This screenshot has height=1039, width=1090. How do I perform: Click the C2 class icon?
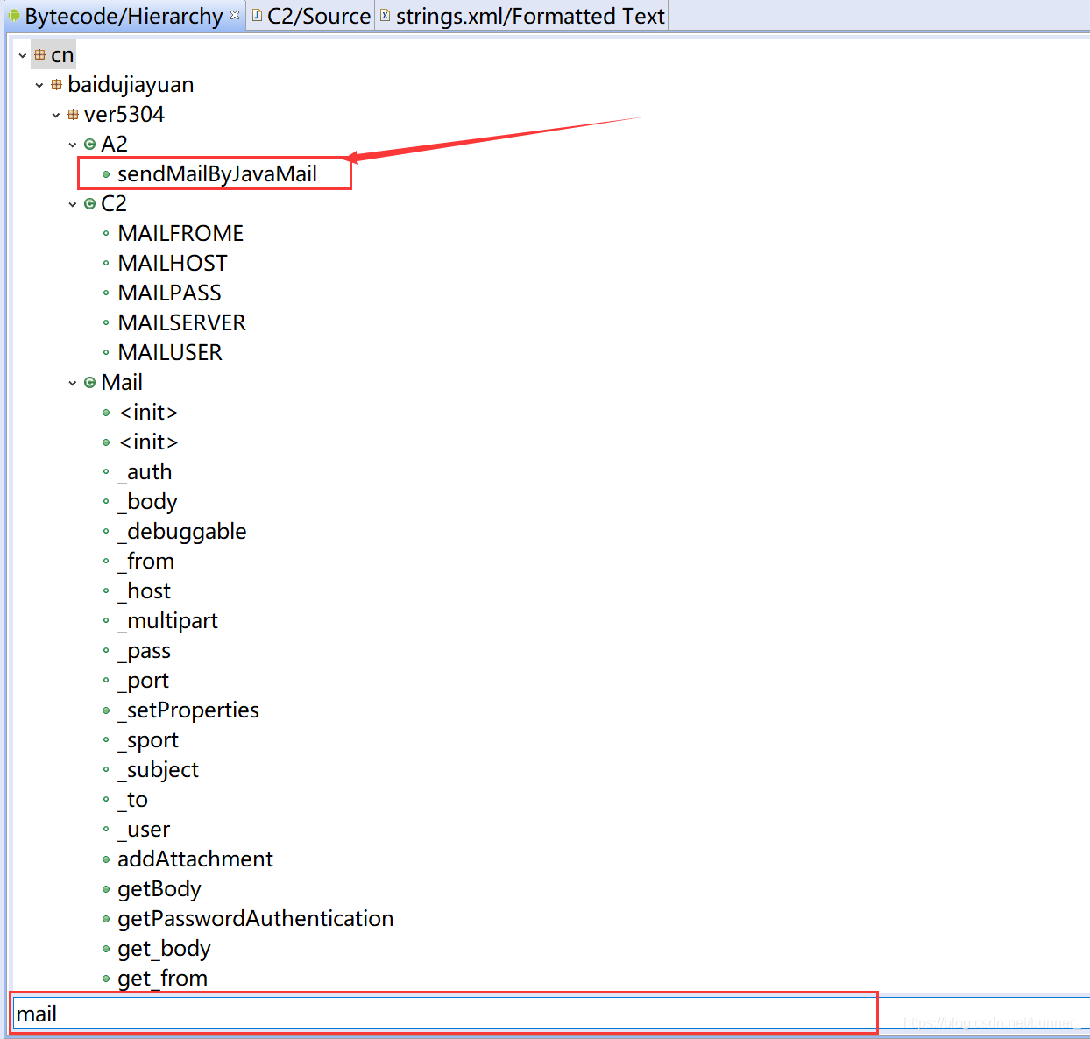tap(89, 203)
